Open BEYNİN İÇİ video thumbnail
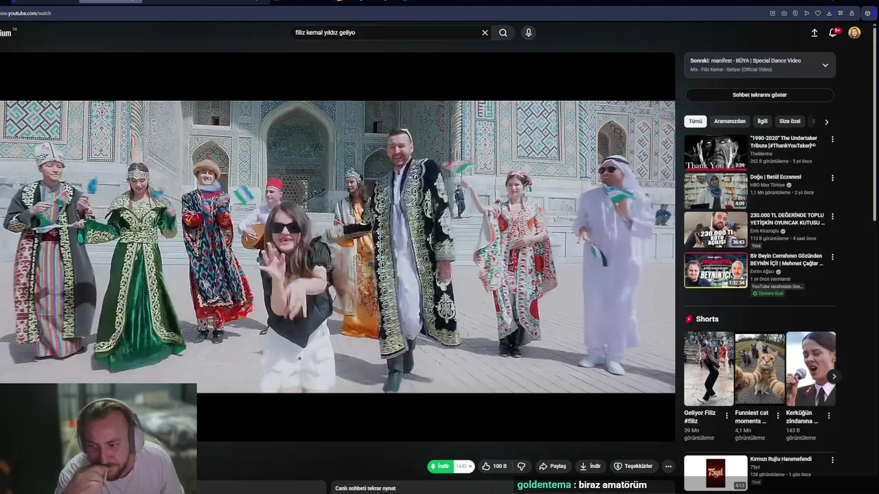879x494 pixels. (716, 270)
